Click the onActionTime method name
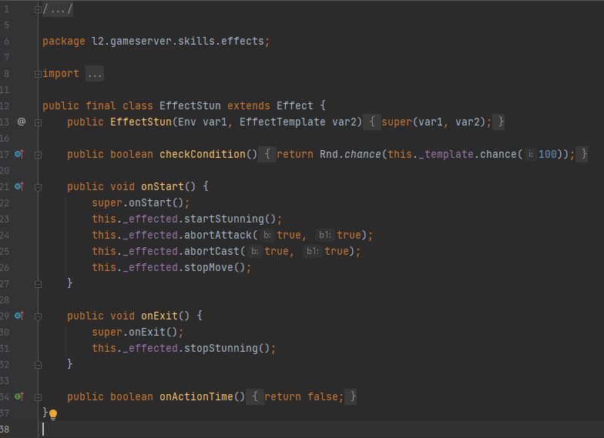The height and width of the screenshot is (438, 604). point(196,397)
